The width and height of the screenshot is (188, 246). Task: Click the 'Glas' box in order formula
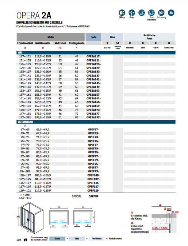pos(77,239)
